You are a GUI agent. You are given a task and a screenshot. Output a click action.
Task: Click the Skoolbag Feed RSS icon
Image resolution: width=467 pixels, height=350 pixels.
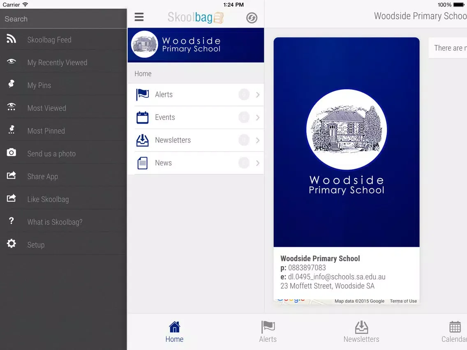pyautogui.click(x=12, y=39)
